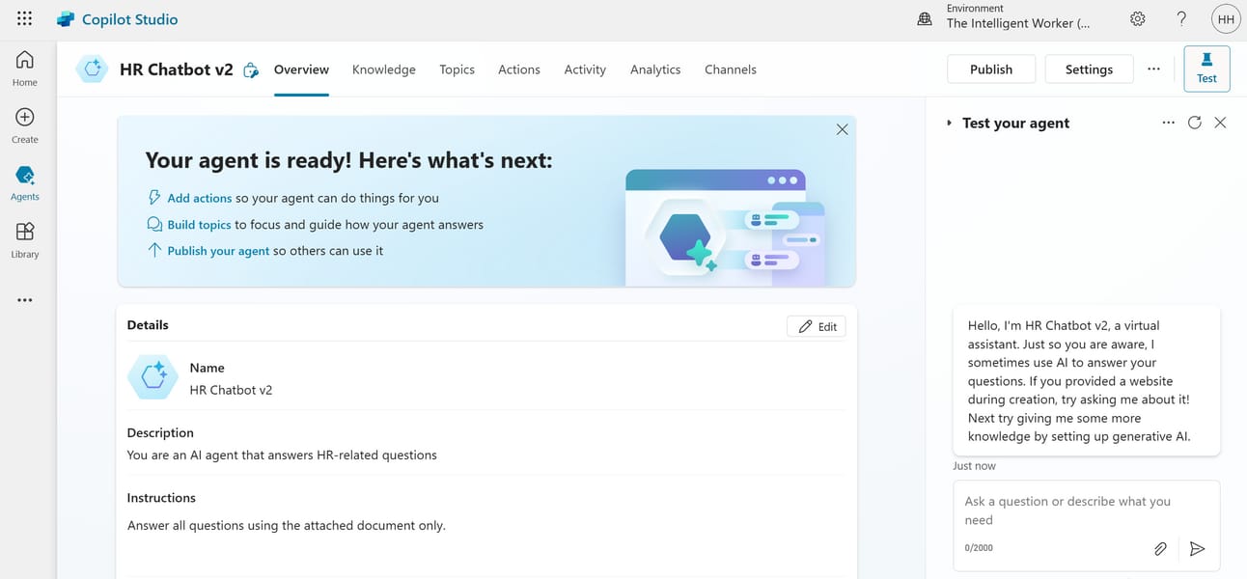Send the test chat message

1197,548
